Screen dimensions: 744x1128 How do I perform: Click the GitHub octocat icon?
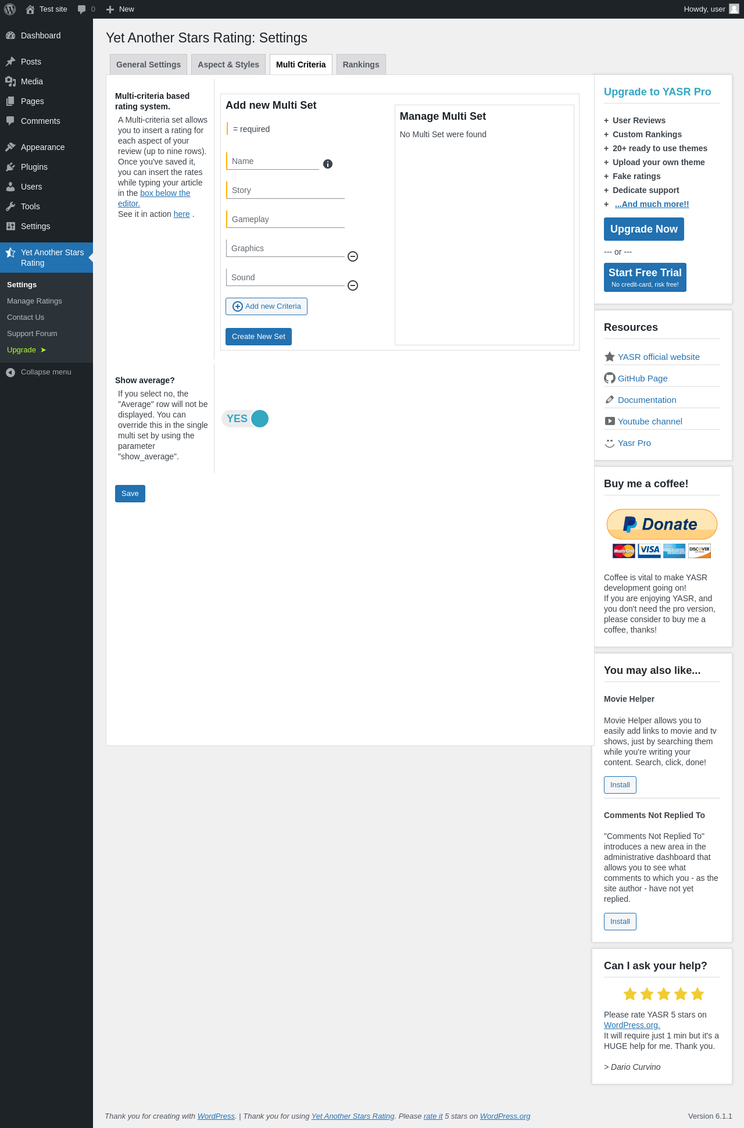[x=610, y=378]
